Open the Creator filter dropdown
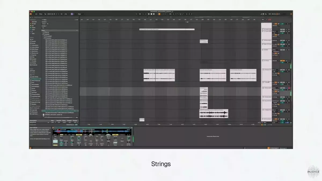 coord(44,26)
